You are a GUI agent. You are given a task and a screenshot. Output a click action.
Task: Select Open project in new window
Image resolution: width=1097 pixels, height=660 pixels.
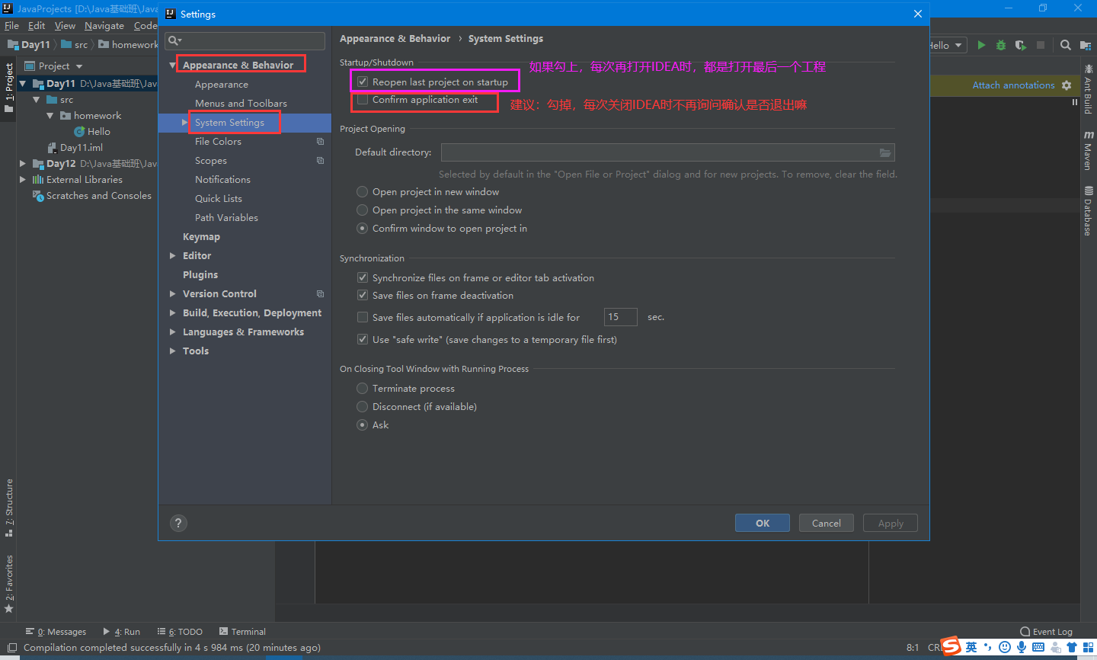pos(363,192)
